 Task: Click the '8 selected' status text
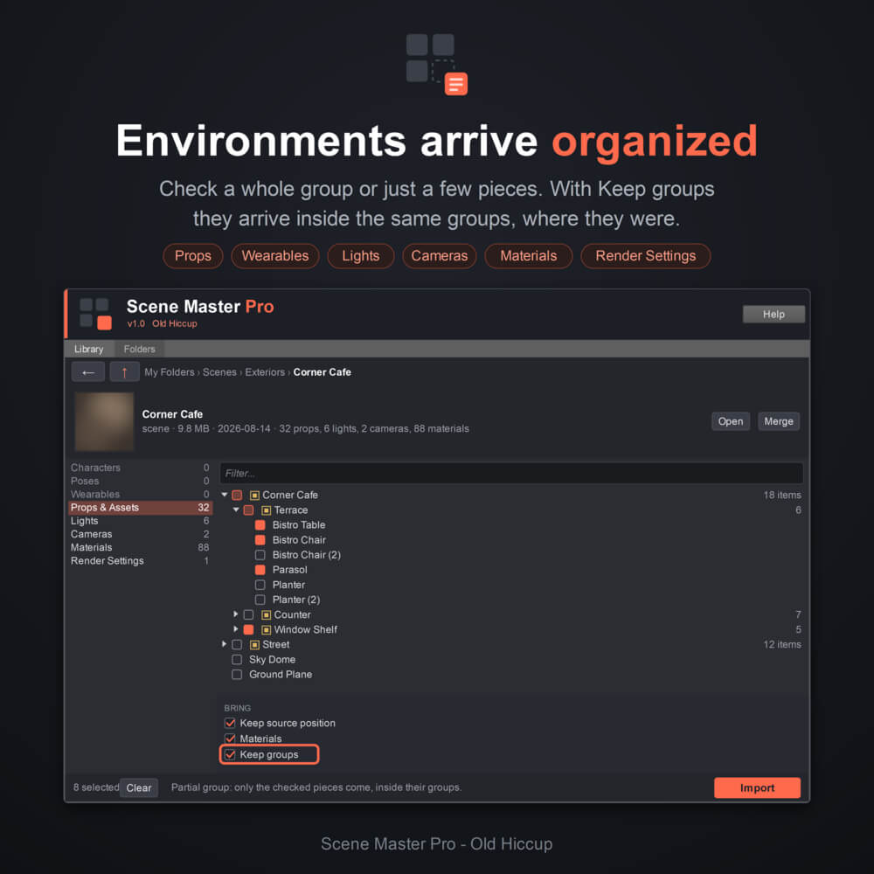[96, 787]
